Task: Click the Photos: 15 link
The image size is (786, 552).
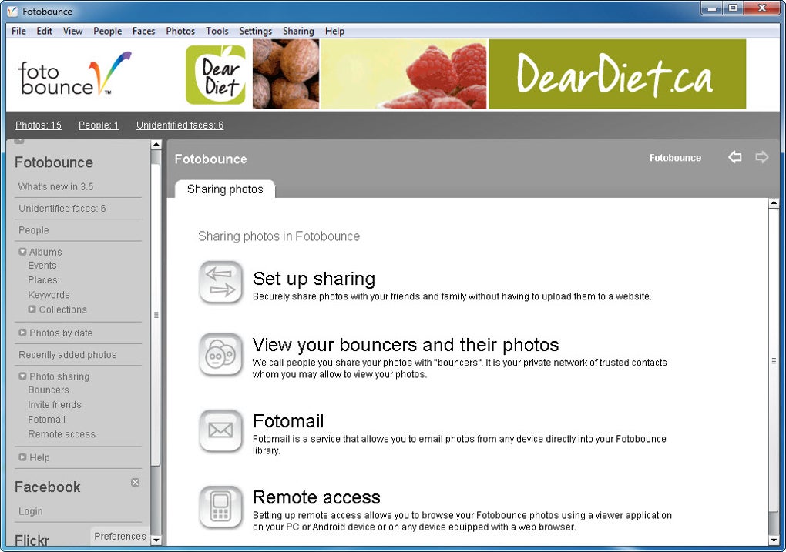Action: coord(39,125)
